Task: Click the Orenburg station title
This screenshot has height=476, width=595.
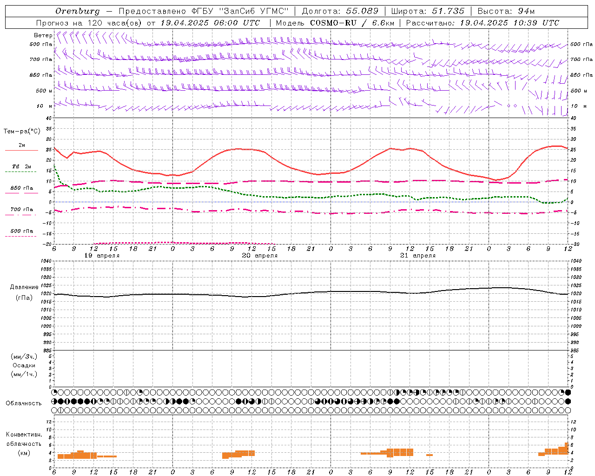Action: tap(77, 11)
